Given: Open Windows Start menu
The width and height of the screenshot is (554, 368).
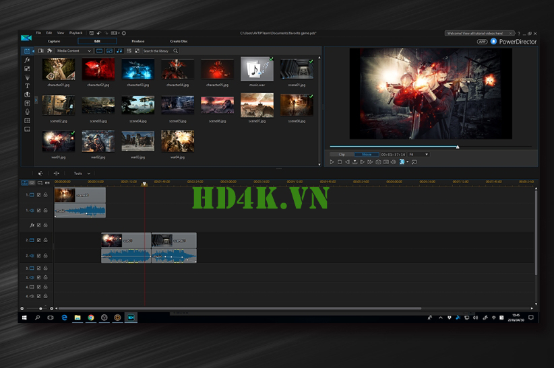Looking at the screenshot, I should (24, 318).
